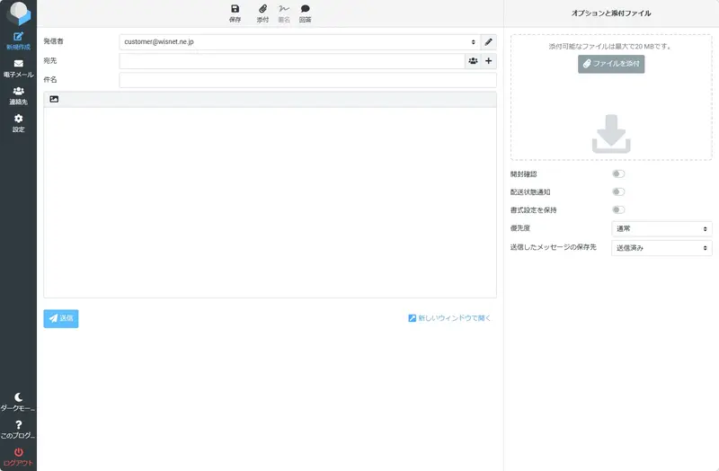This screenshot has height=471, width=719.
Task: Click 新しいウィンドウで開く link
Action: coord(450,318)
